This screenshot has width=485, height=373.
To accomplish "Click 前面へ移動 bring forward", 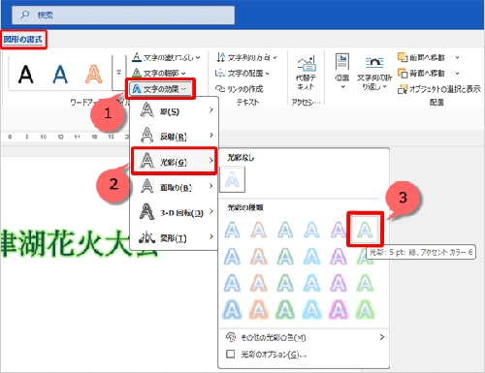I will coord(422,57).
